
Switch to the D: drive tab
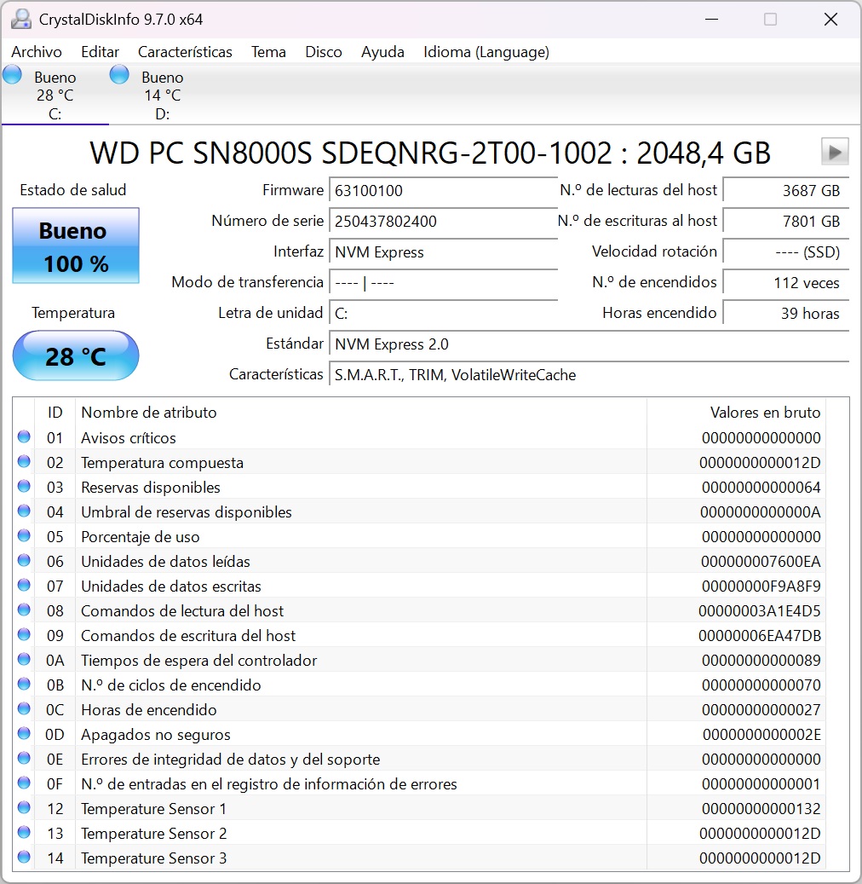point(162,95)
